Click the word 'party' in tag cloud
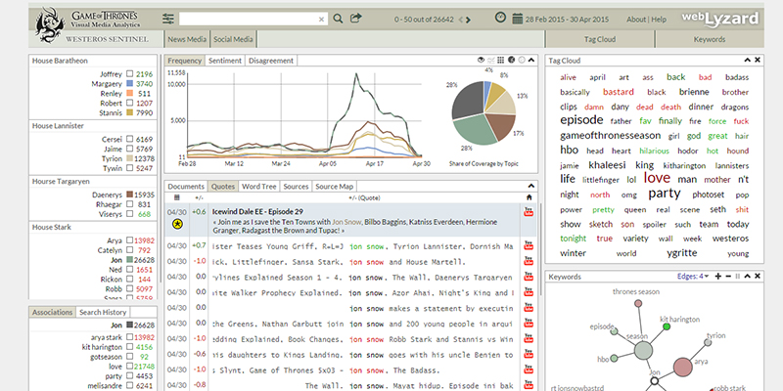The width and height of the screenshot is (783, 391). pyautogui.click(x=665, y=193)
